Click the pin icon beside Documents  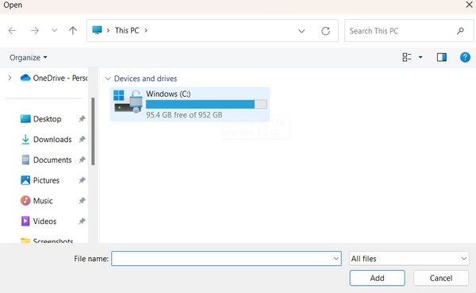pos(82,160)
